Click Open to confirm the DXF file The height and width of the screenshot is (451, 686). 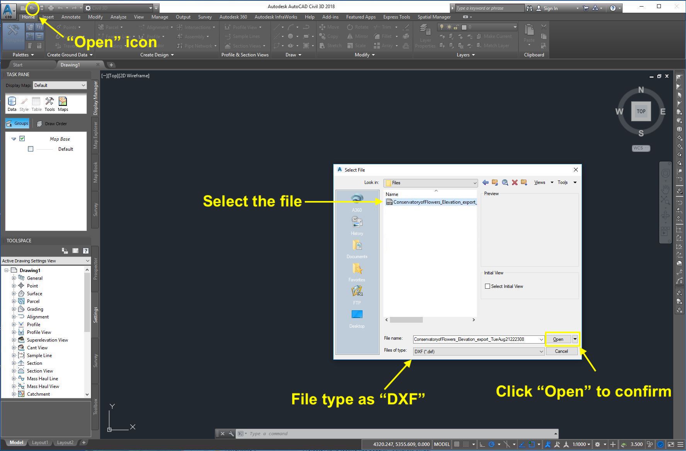tap(558, 339)
